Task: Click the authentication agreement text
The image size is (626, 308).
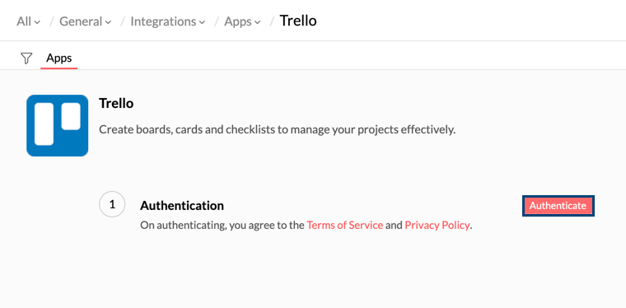Action: point(306,226)
